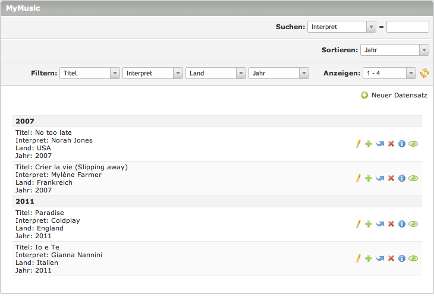Image resolution: width=434 pixels, height=297 pixels.
Task: Show info for the Paradise record
Action: point(402,224)
